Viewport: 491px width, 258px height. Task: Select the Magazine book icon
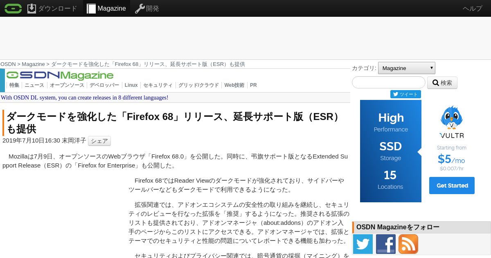click(x=91, y=8)
